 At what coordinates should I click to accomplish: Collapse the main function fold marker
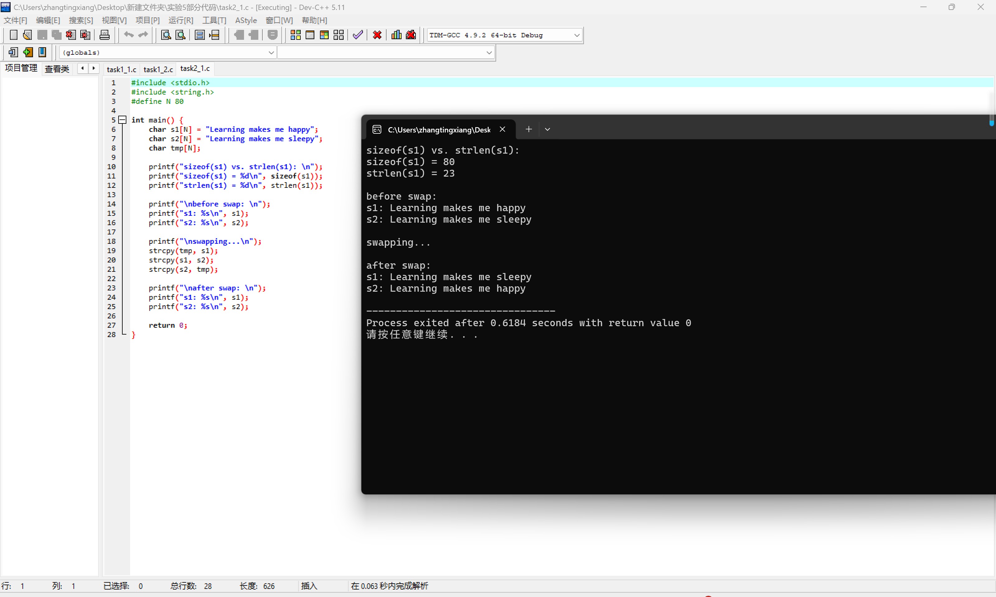(x=123, y=120)
